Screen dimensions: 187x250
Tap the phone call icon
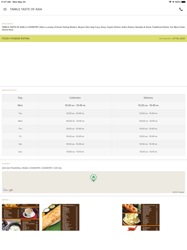click(x=181, y=9)
